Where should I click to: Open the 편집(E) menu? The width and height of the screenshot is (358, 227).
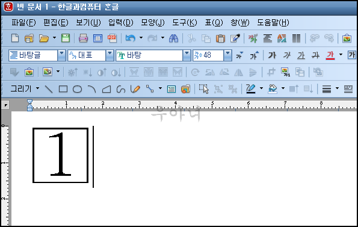click(56, 22)
